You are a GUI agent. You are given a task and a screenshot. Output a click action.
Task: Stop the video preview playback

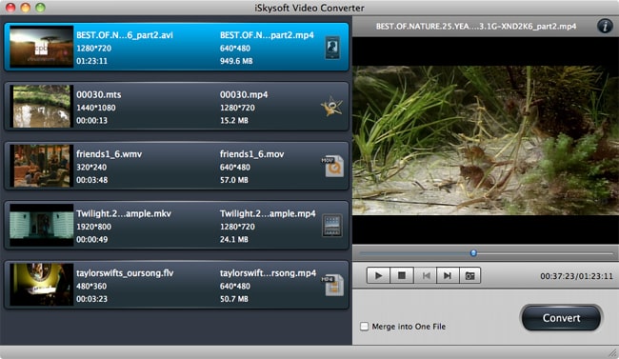[x=402, y=275]
